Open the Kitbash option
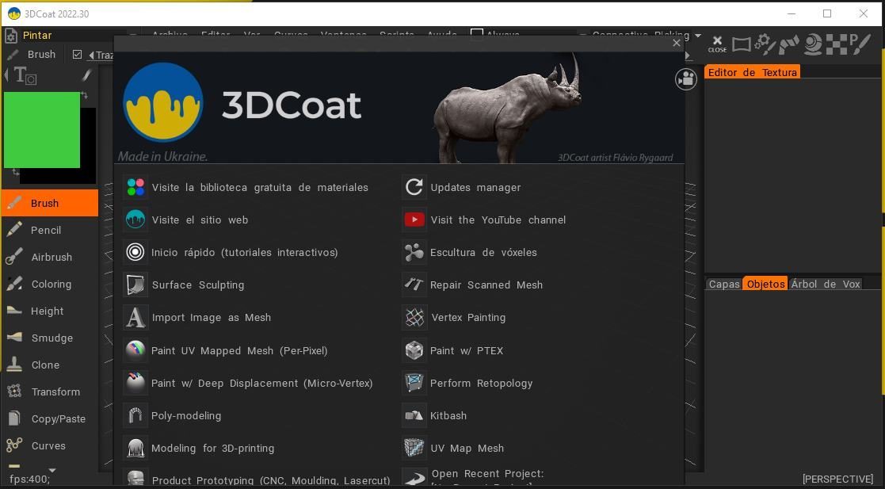 (434, 415)
